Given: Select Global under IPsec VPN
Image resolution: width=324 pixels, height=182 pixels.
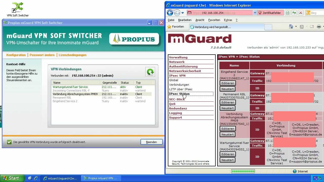Looking at the screenshot, I should coord(174,80).
